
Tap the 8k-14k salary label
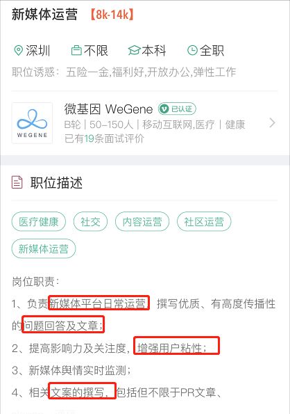[112, 14]
